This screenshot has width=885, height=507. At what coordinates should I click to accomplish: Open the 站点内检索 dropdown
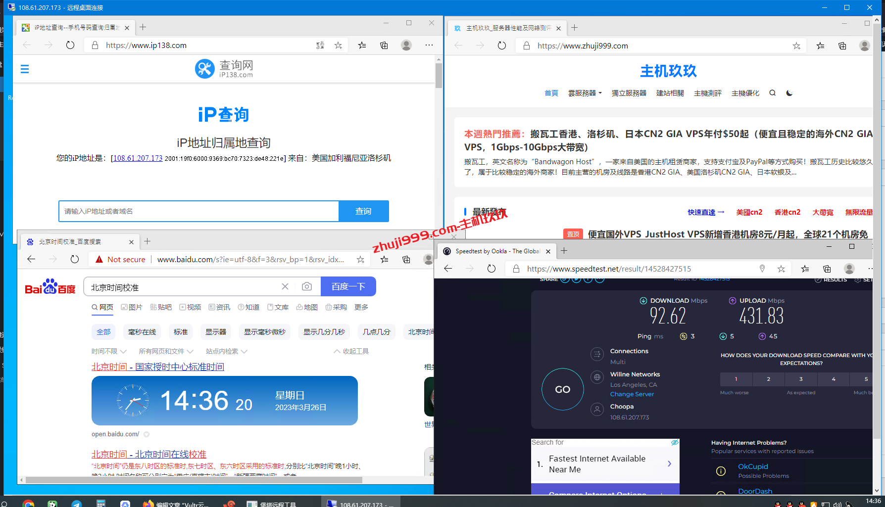[226, 351]
